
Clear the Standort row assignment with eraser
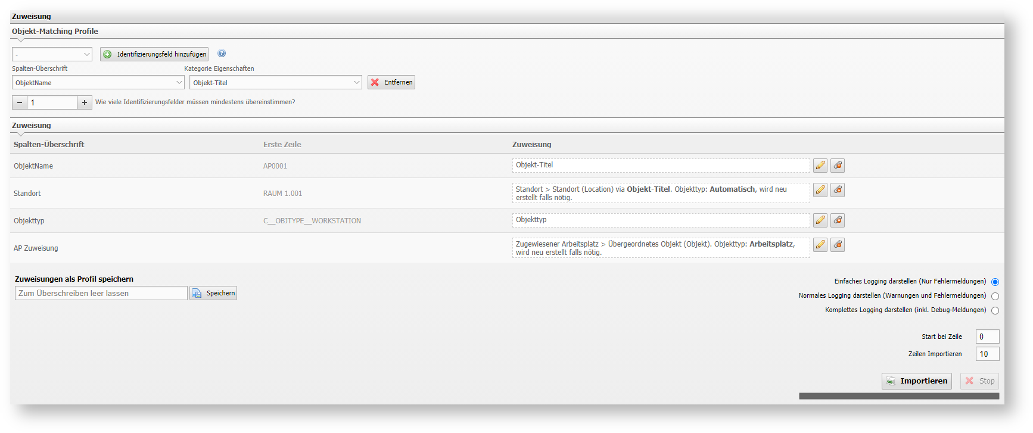click(x=838, y=190)
